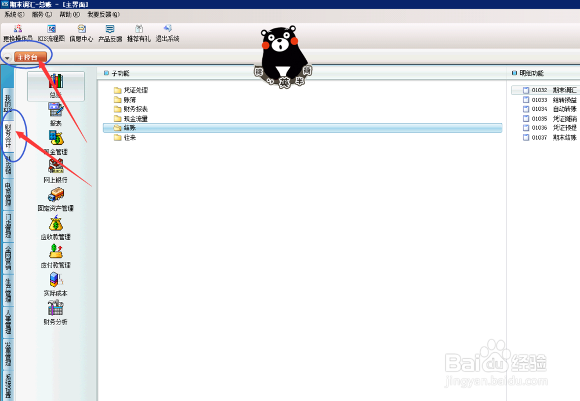Select the 报表 module icon
Screen dimensions: 580x401
[x=56, y=110]
